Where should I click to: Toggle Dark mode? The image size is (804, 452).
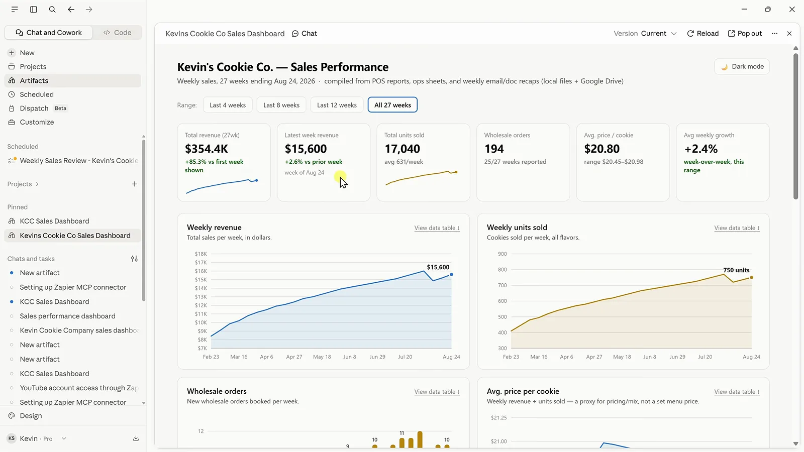742,67
